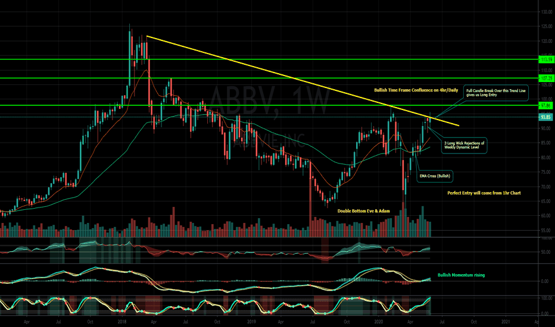Click the 80.00 price axis label
The height and width of the screenshot is (327, 555).
(x=547, y=158)
